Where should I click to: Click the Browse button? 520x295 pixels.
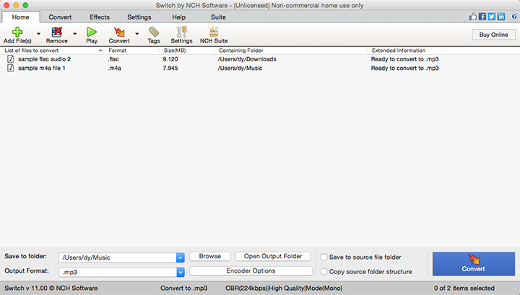210,256
